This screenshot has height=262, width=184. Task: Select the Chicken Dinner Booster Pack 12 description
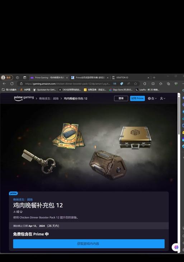46,217
